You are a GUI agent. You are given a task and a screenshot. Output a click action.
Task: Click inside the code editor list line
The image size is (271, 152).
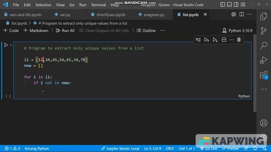click(x=56, y=60)
